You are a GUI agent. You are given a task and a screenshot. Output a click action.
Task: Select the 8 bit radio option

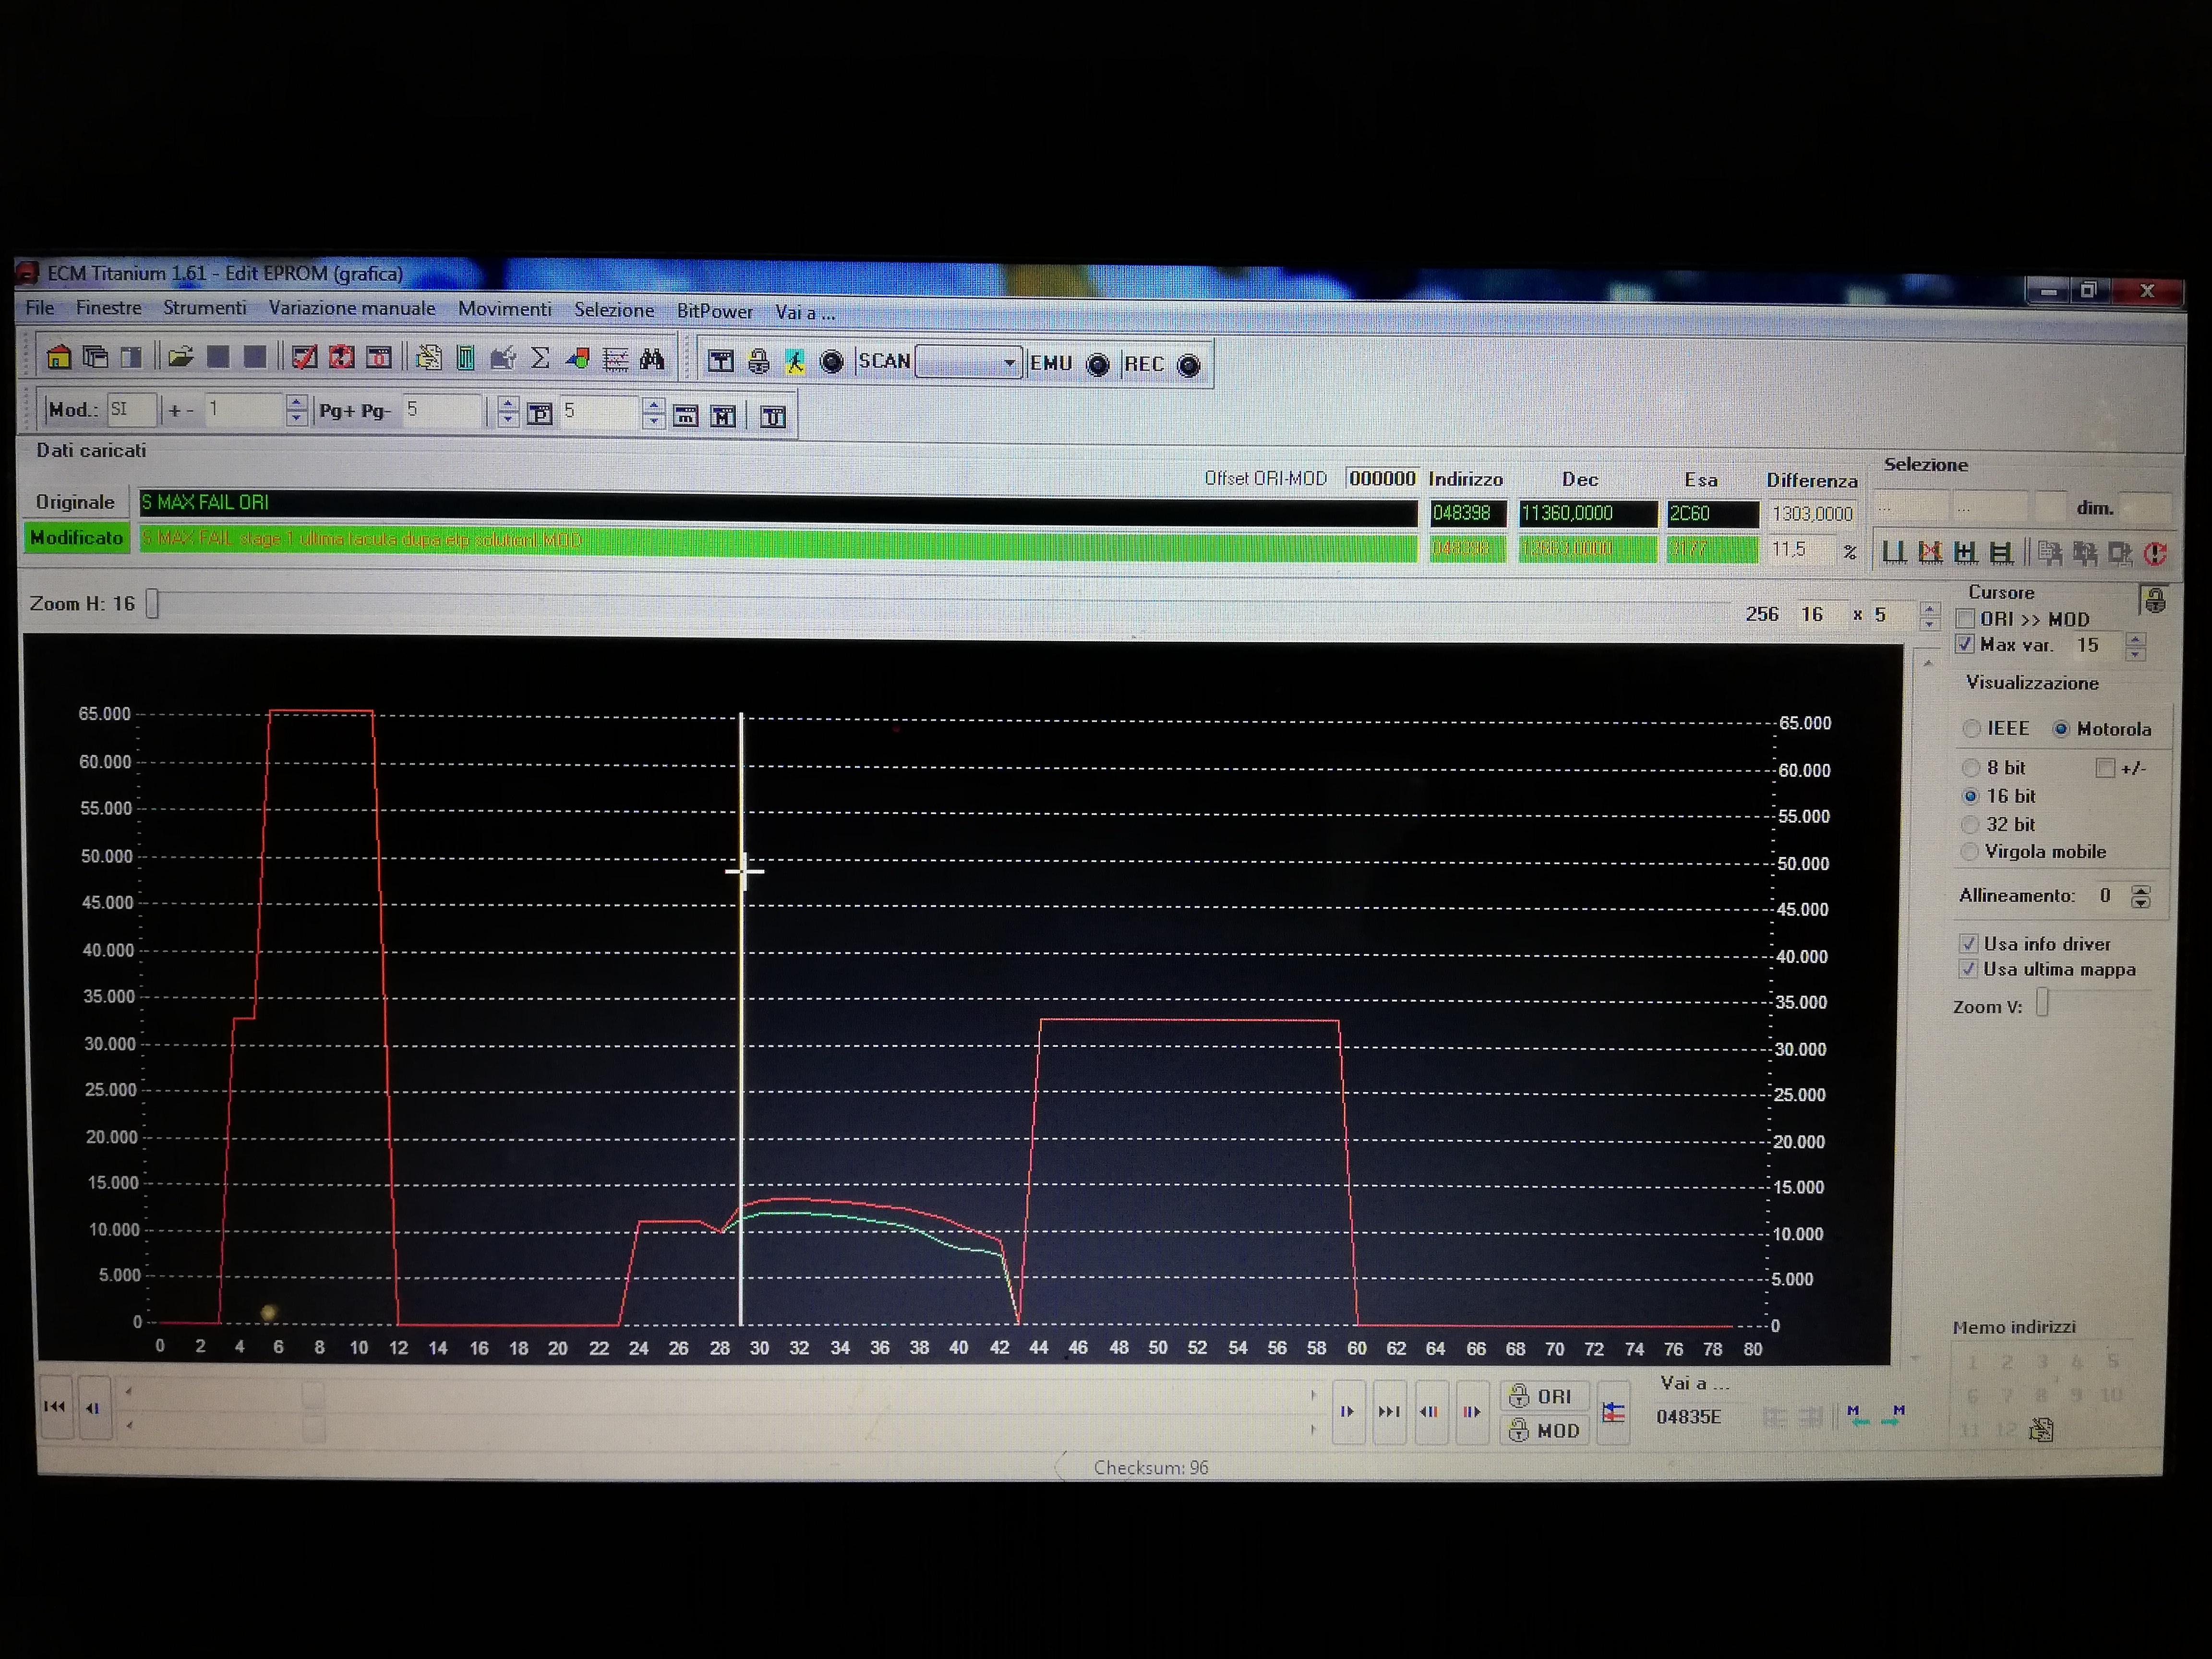(1970, 768)
